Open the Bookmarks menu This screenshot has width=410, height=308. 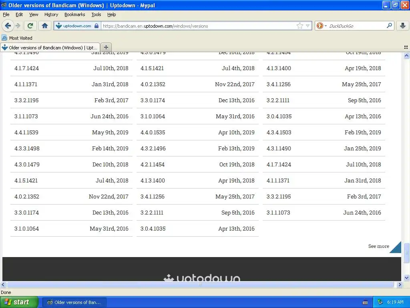click(74, 14)
